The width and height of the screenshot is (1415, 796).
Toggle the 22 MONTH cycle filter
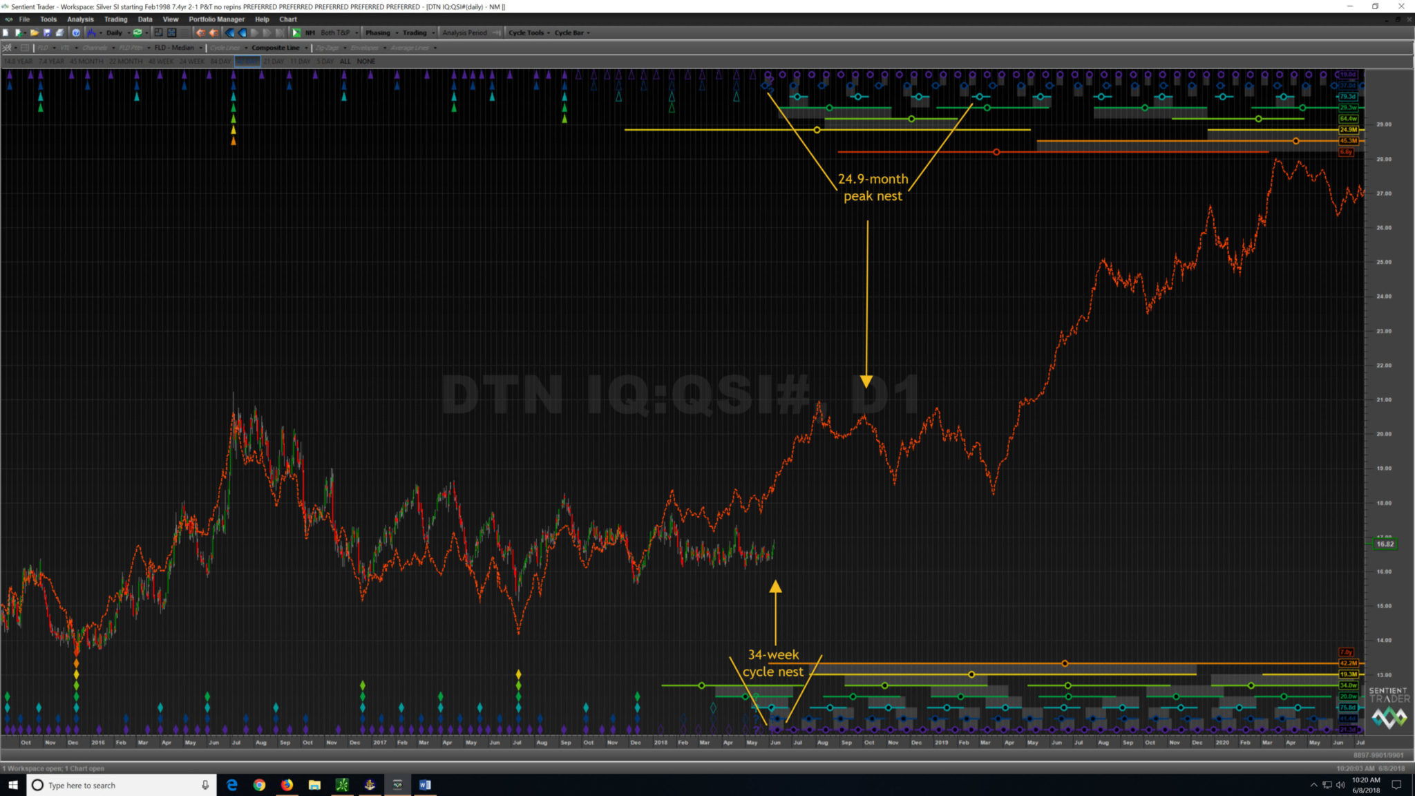[x=126, y=61]
